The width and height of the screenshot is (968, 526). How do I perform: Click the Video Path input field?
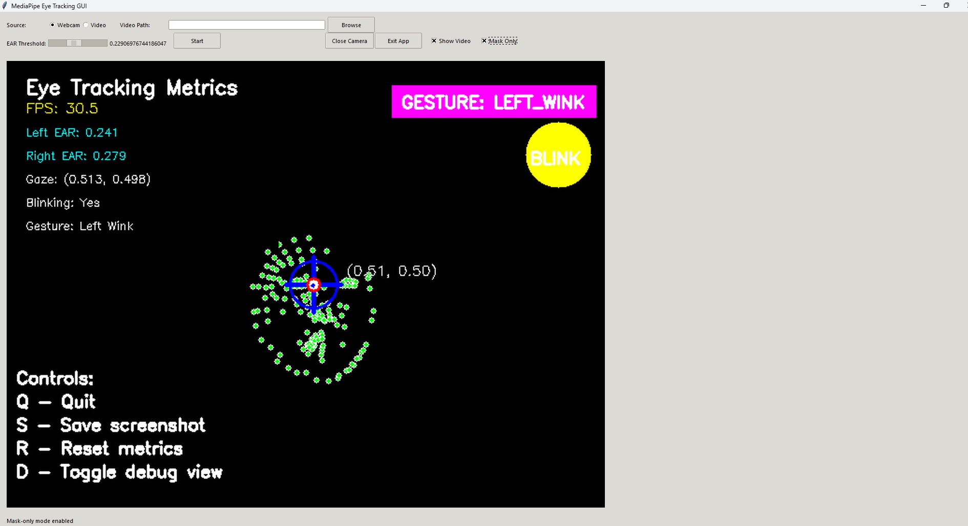pyautogui.click(x=247, y=25)
